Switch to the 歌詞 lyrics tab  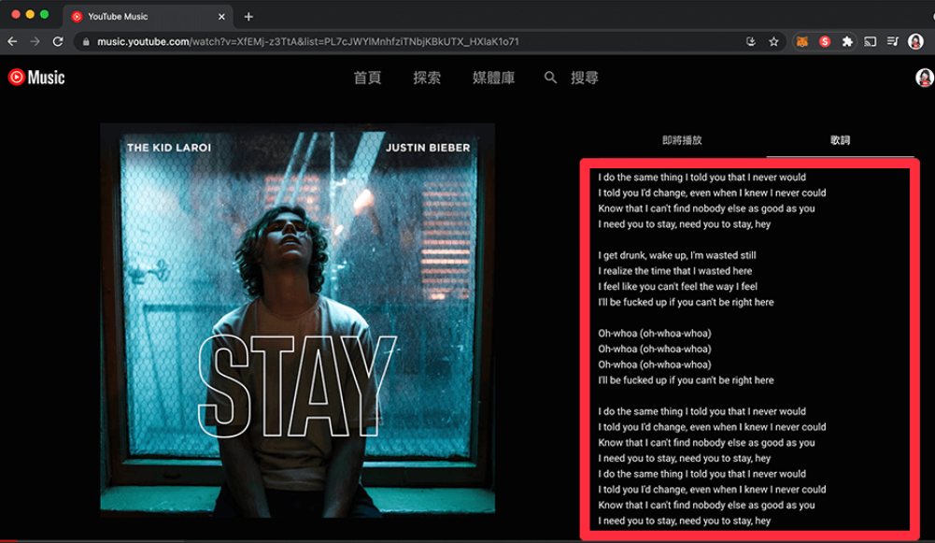[x=840, y=140]
